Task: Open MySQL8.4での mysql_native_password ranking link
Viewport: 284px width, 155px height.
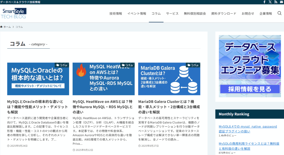Action: coord(248,129)
